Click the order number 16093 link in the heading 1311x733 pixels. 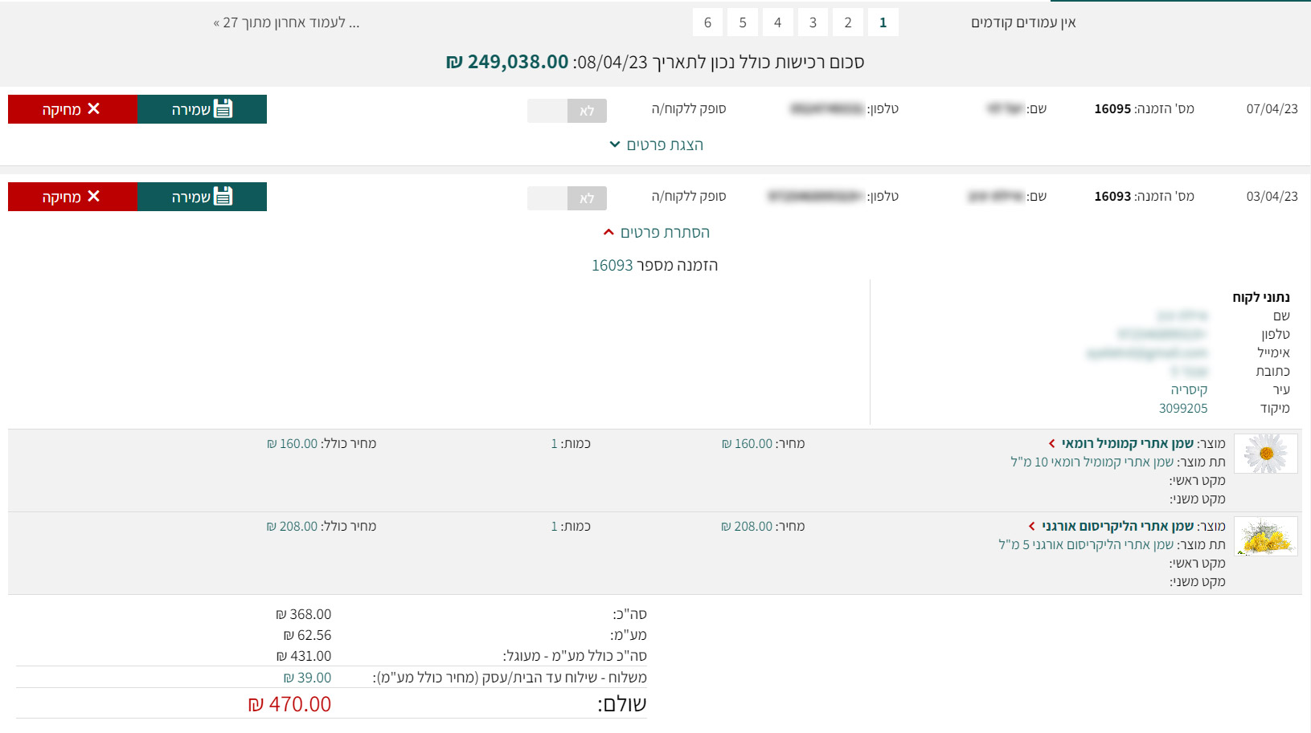pos(612,265)
